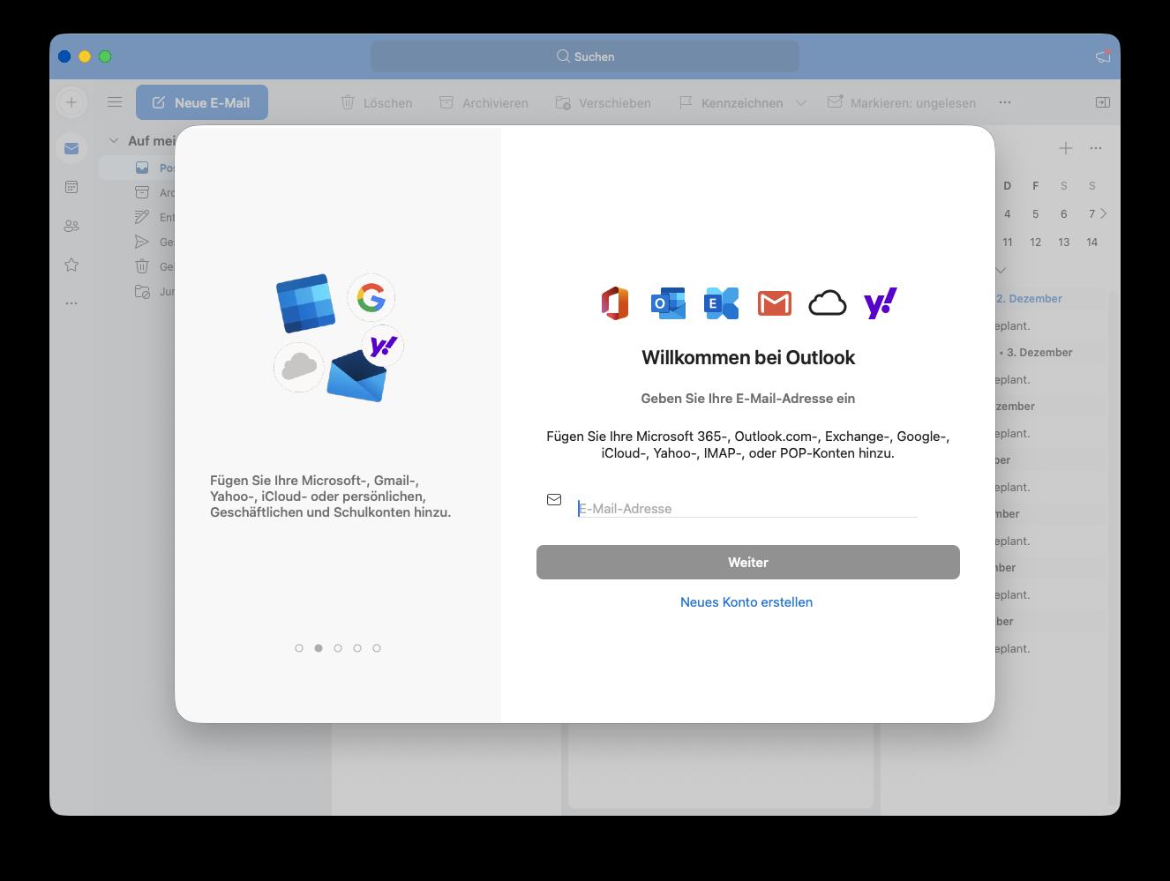Image resolution: width=1170 pixels, height=881 pixels.
Task: Collapse the 'Auf mei…' folder group
Action: (113, 140)
